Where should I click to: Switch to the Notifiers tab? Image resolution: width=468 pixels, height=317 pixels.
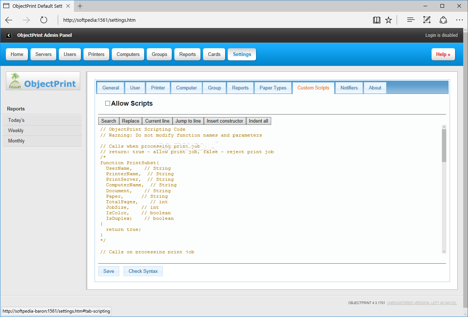pyautogui.click(x=349, y=88)
